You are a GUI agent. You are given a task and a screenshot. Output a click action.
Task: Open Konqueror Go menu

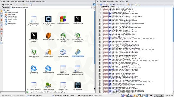coord(16,1)
